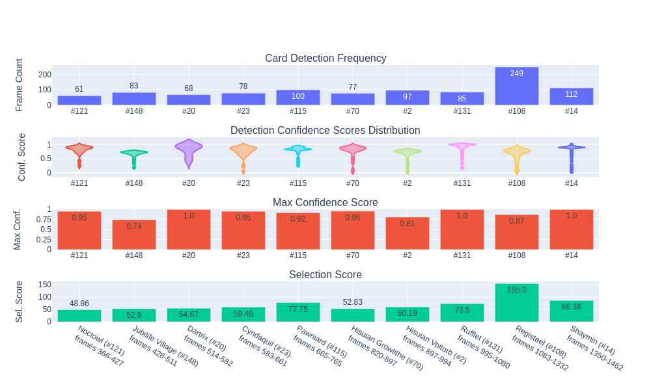The image size is (651, 390).
Task: Click the yellow #108 confidence violin
Action: pos(517,153)
